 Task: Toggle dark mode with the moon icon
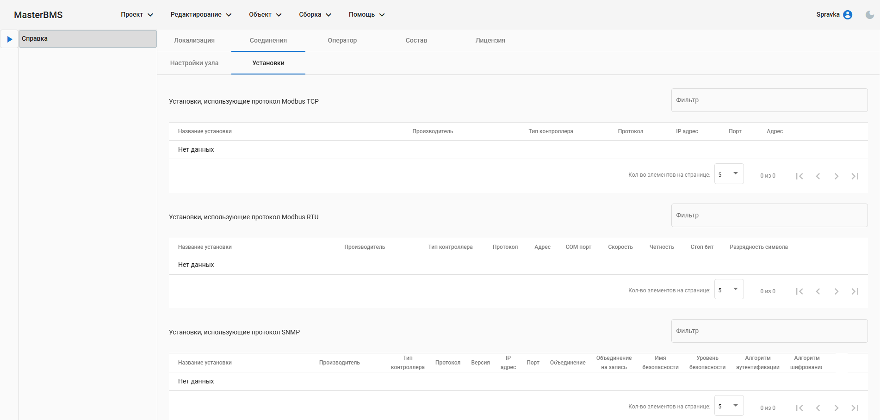click(x=869, y=15)
